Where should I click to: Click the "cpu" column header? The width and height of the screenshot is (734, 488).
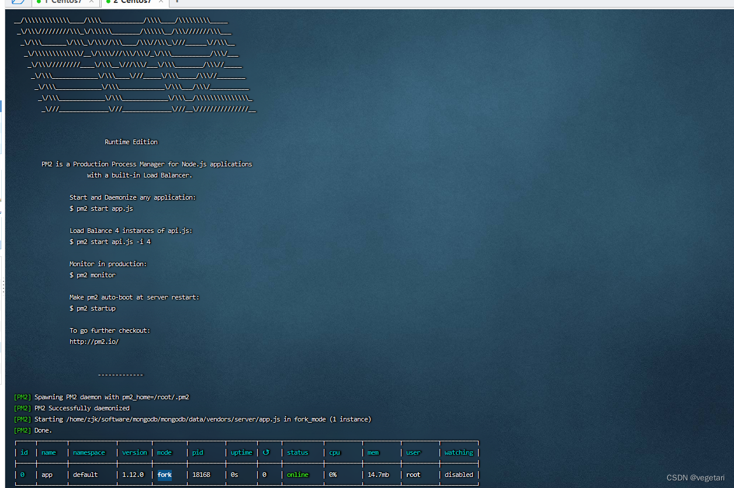pos(334,452)
